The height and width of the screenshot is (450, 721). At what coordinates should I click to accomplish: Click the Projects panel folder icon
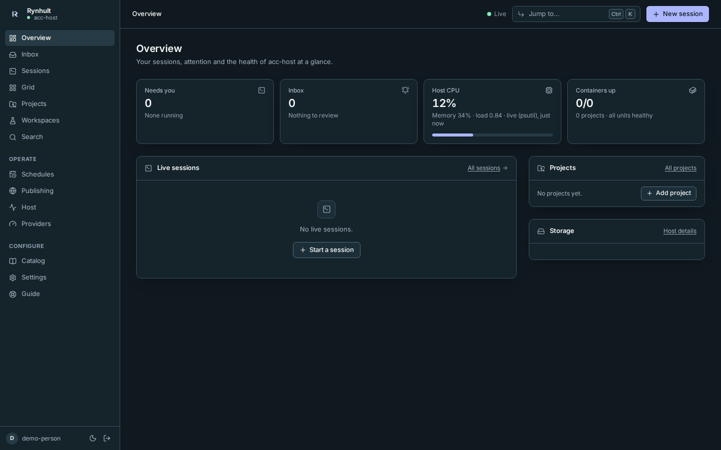coord(541,168)
